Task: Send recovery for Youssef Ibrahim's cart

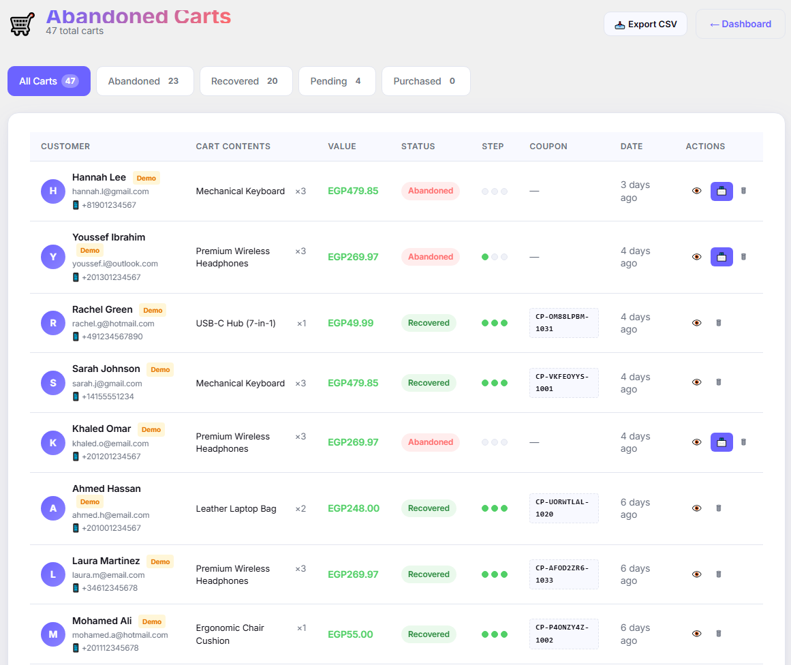Action: [722, 258]
